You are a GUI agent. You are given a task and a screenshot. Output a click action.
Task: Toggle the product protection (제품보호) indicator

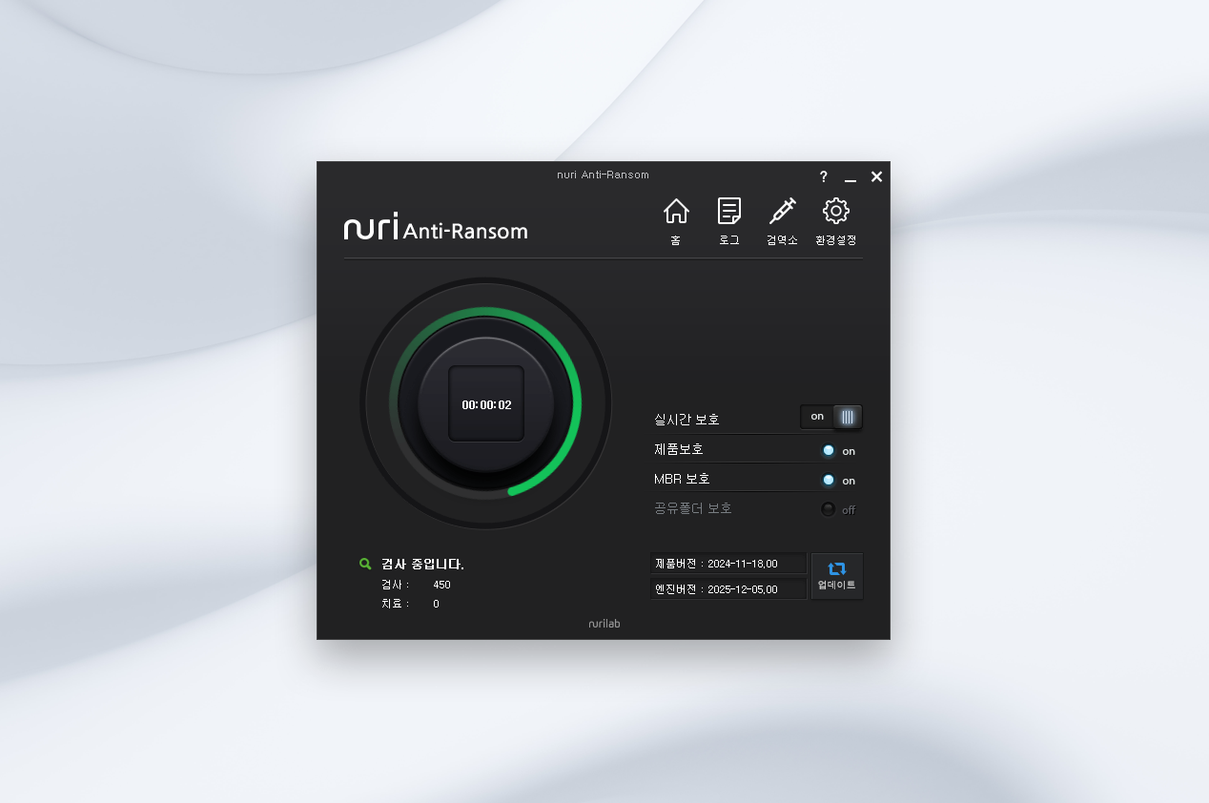click(829, 450)
